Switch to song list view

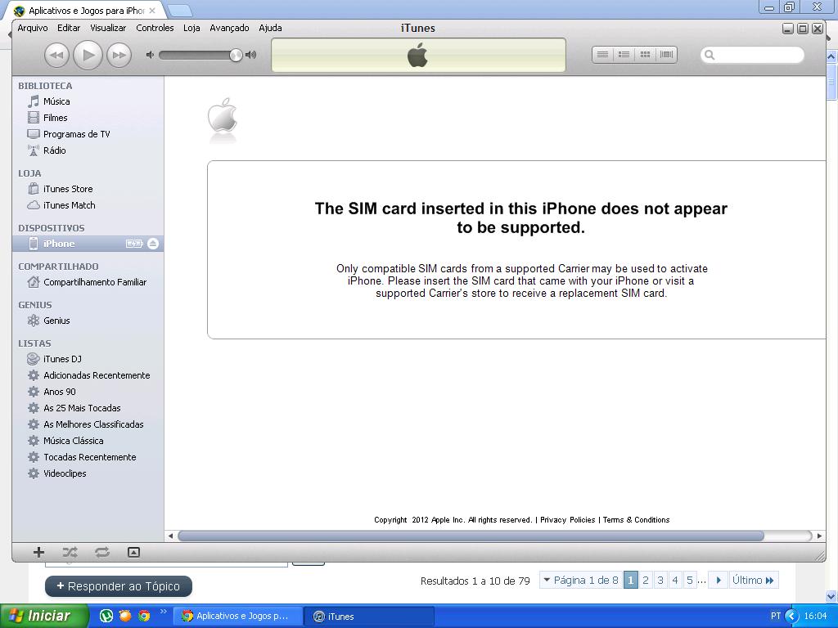[x=602, y=55]
